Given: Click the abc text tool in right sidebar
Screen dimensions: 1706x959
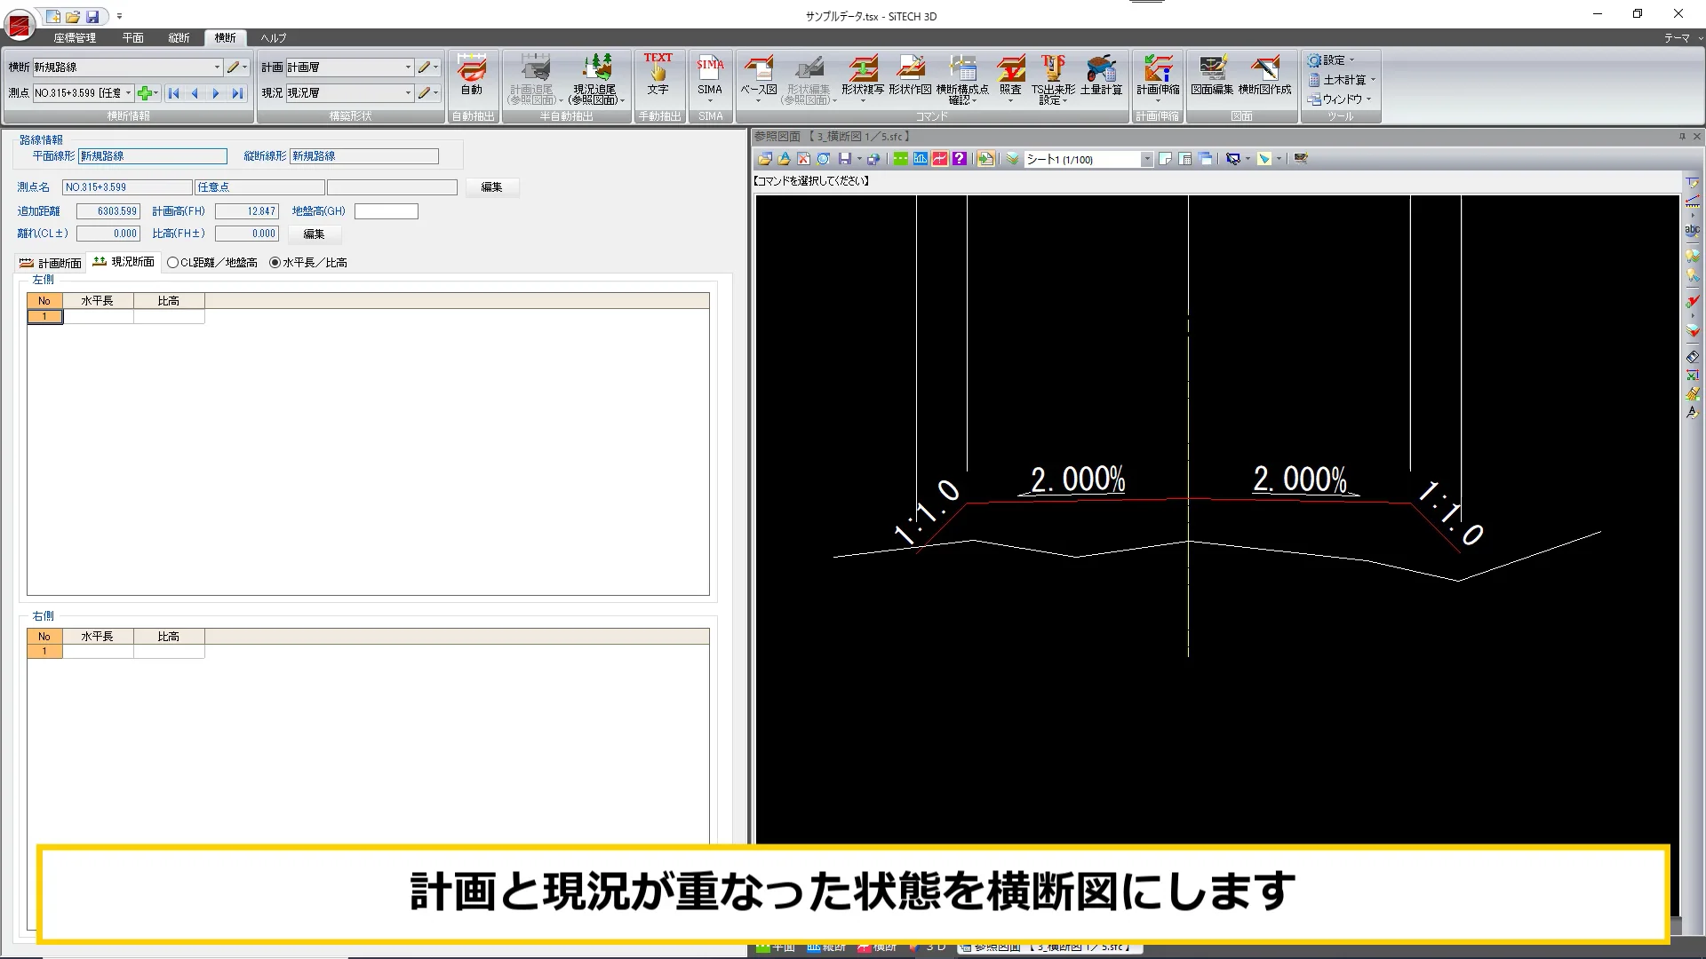Looking at the screenshot, I should tap(1692, 230).
